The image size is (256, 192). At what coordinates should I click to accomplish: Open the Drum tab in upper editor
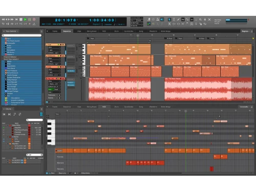click(117, 31)
